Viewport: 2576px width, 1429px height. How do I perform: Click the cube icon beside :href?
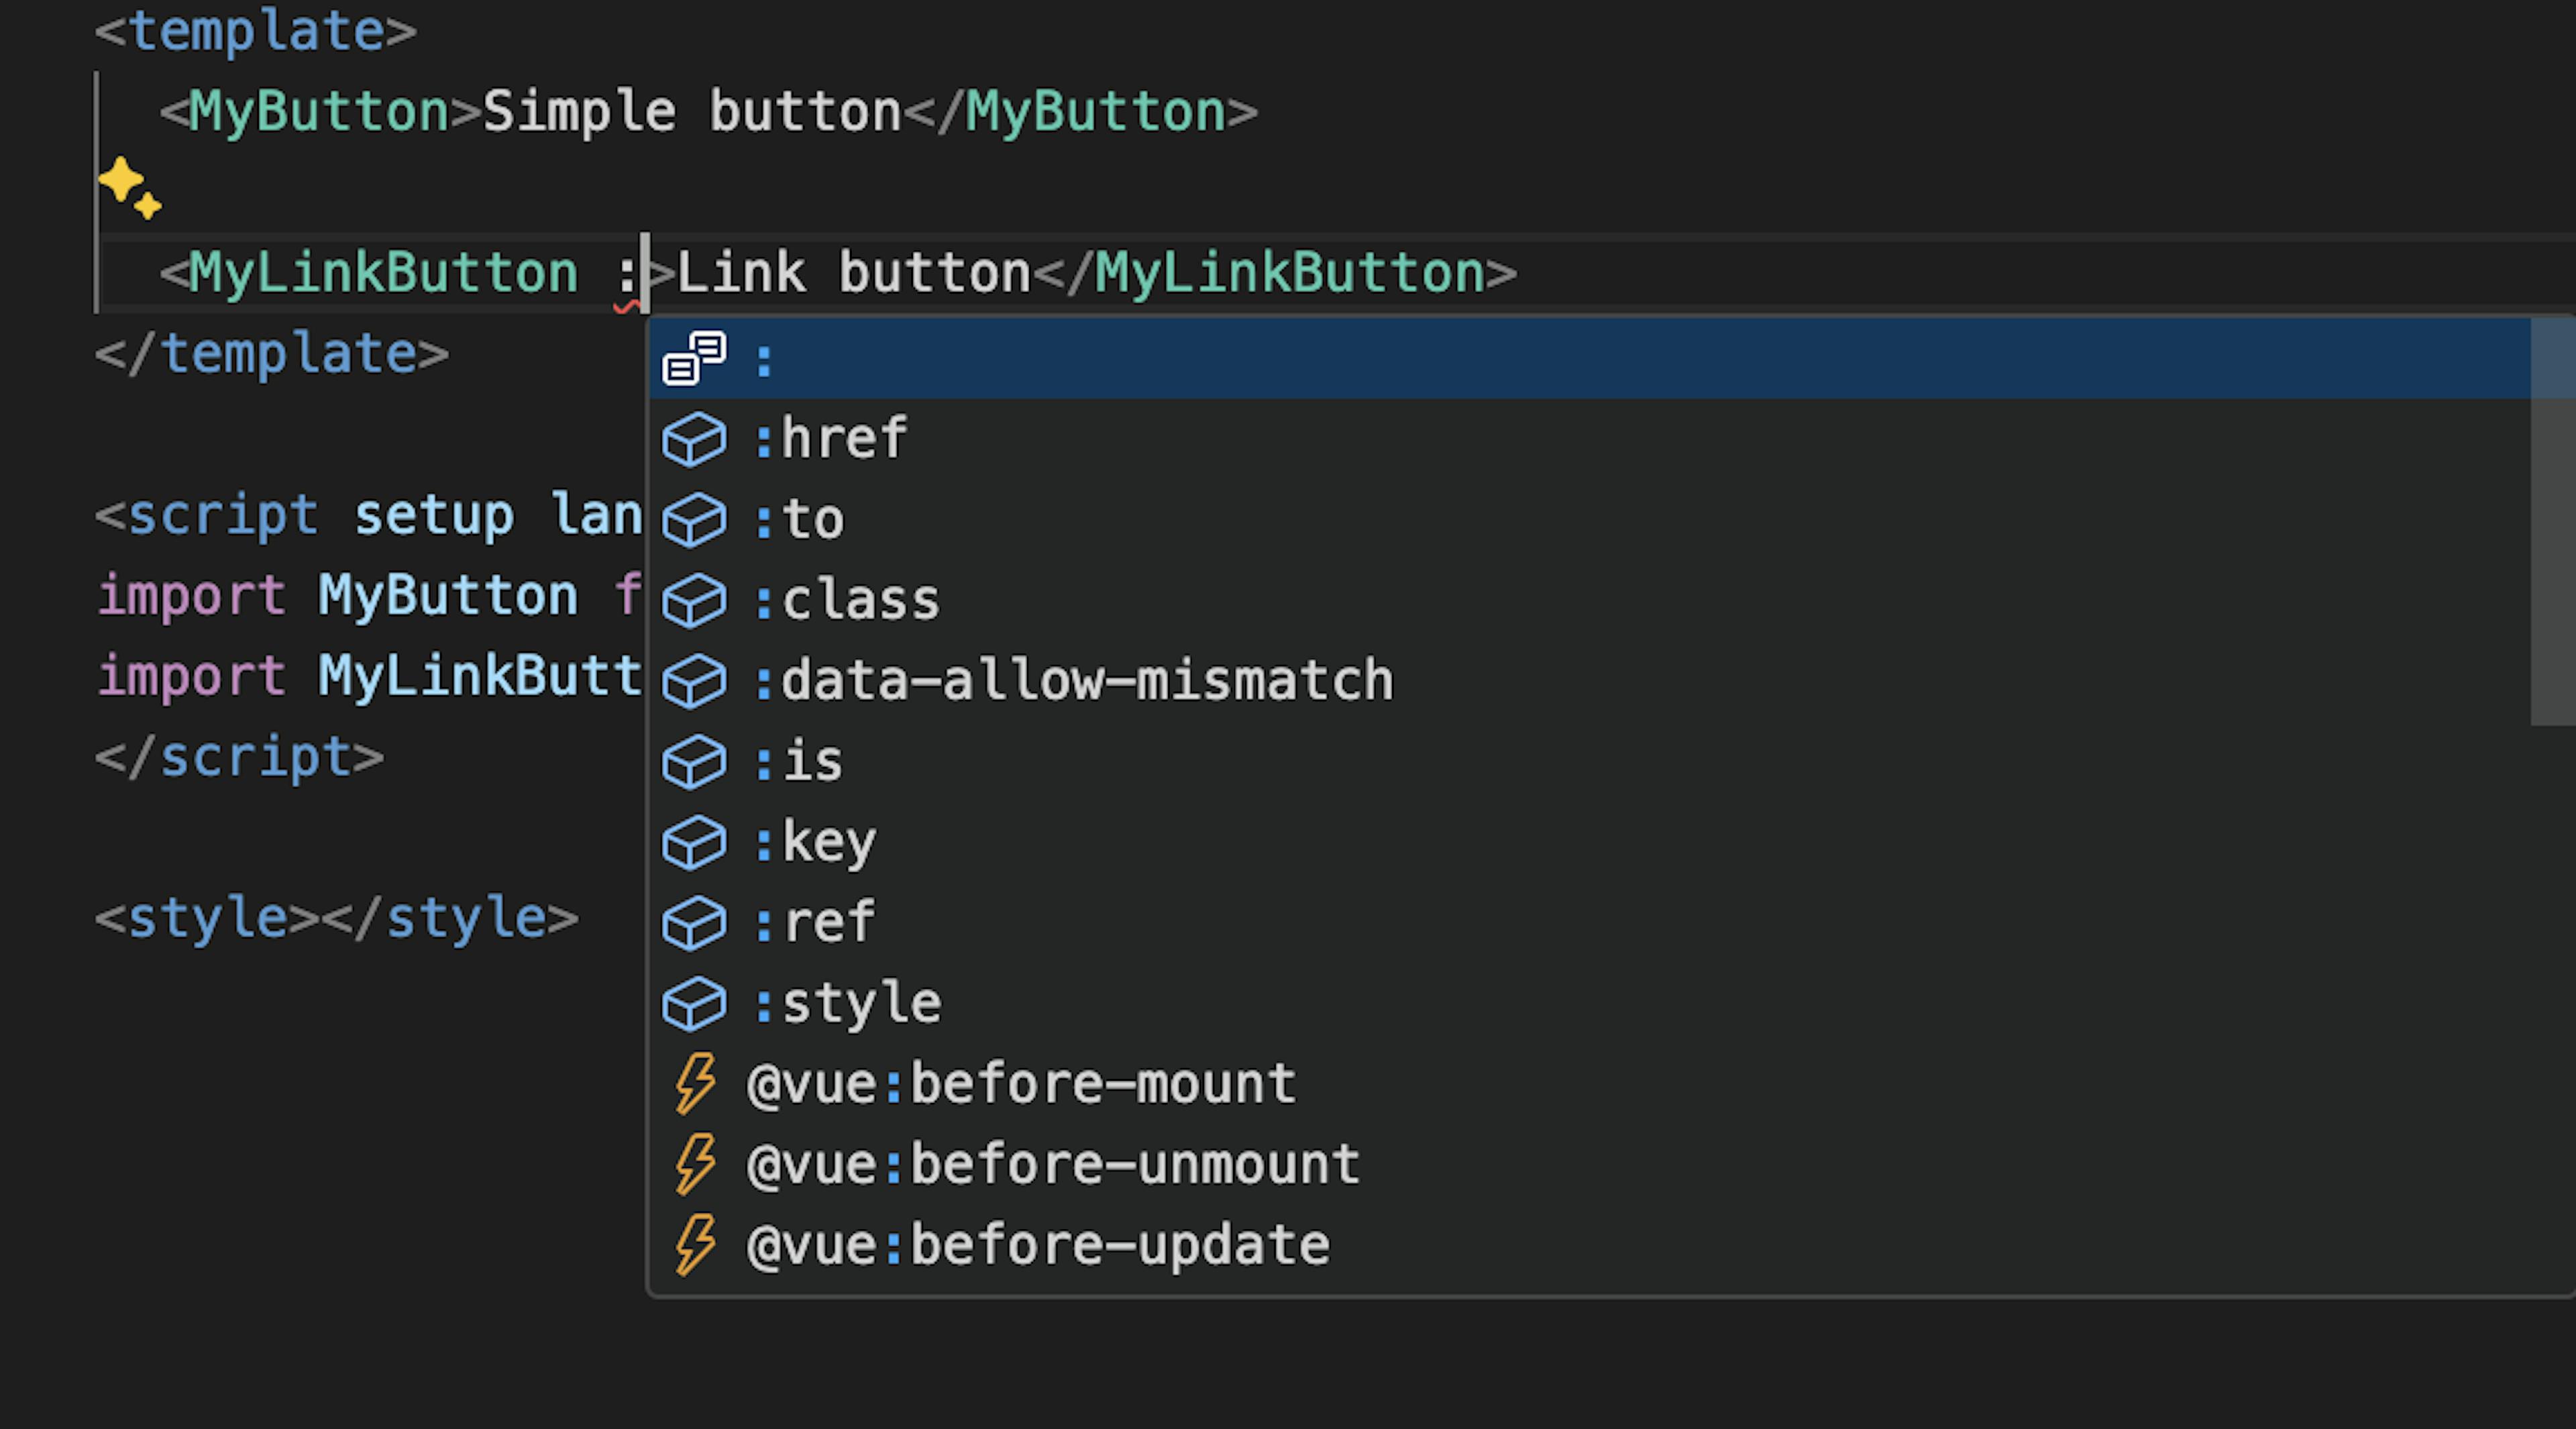coord(694,439)
